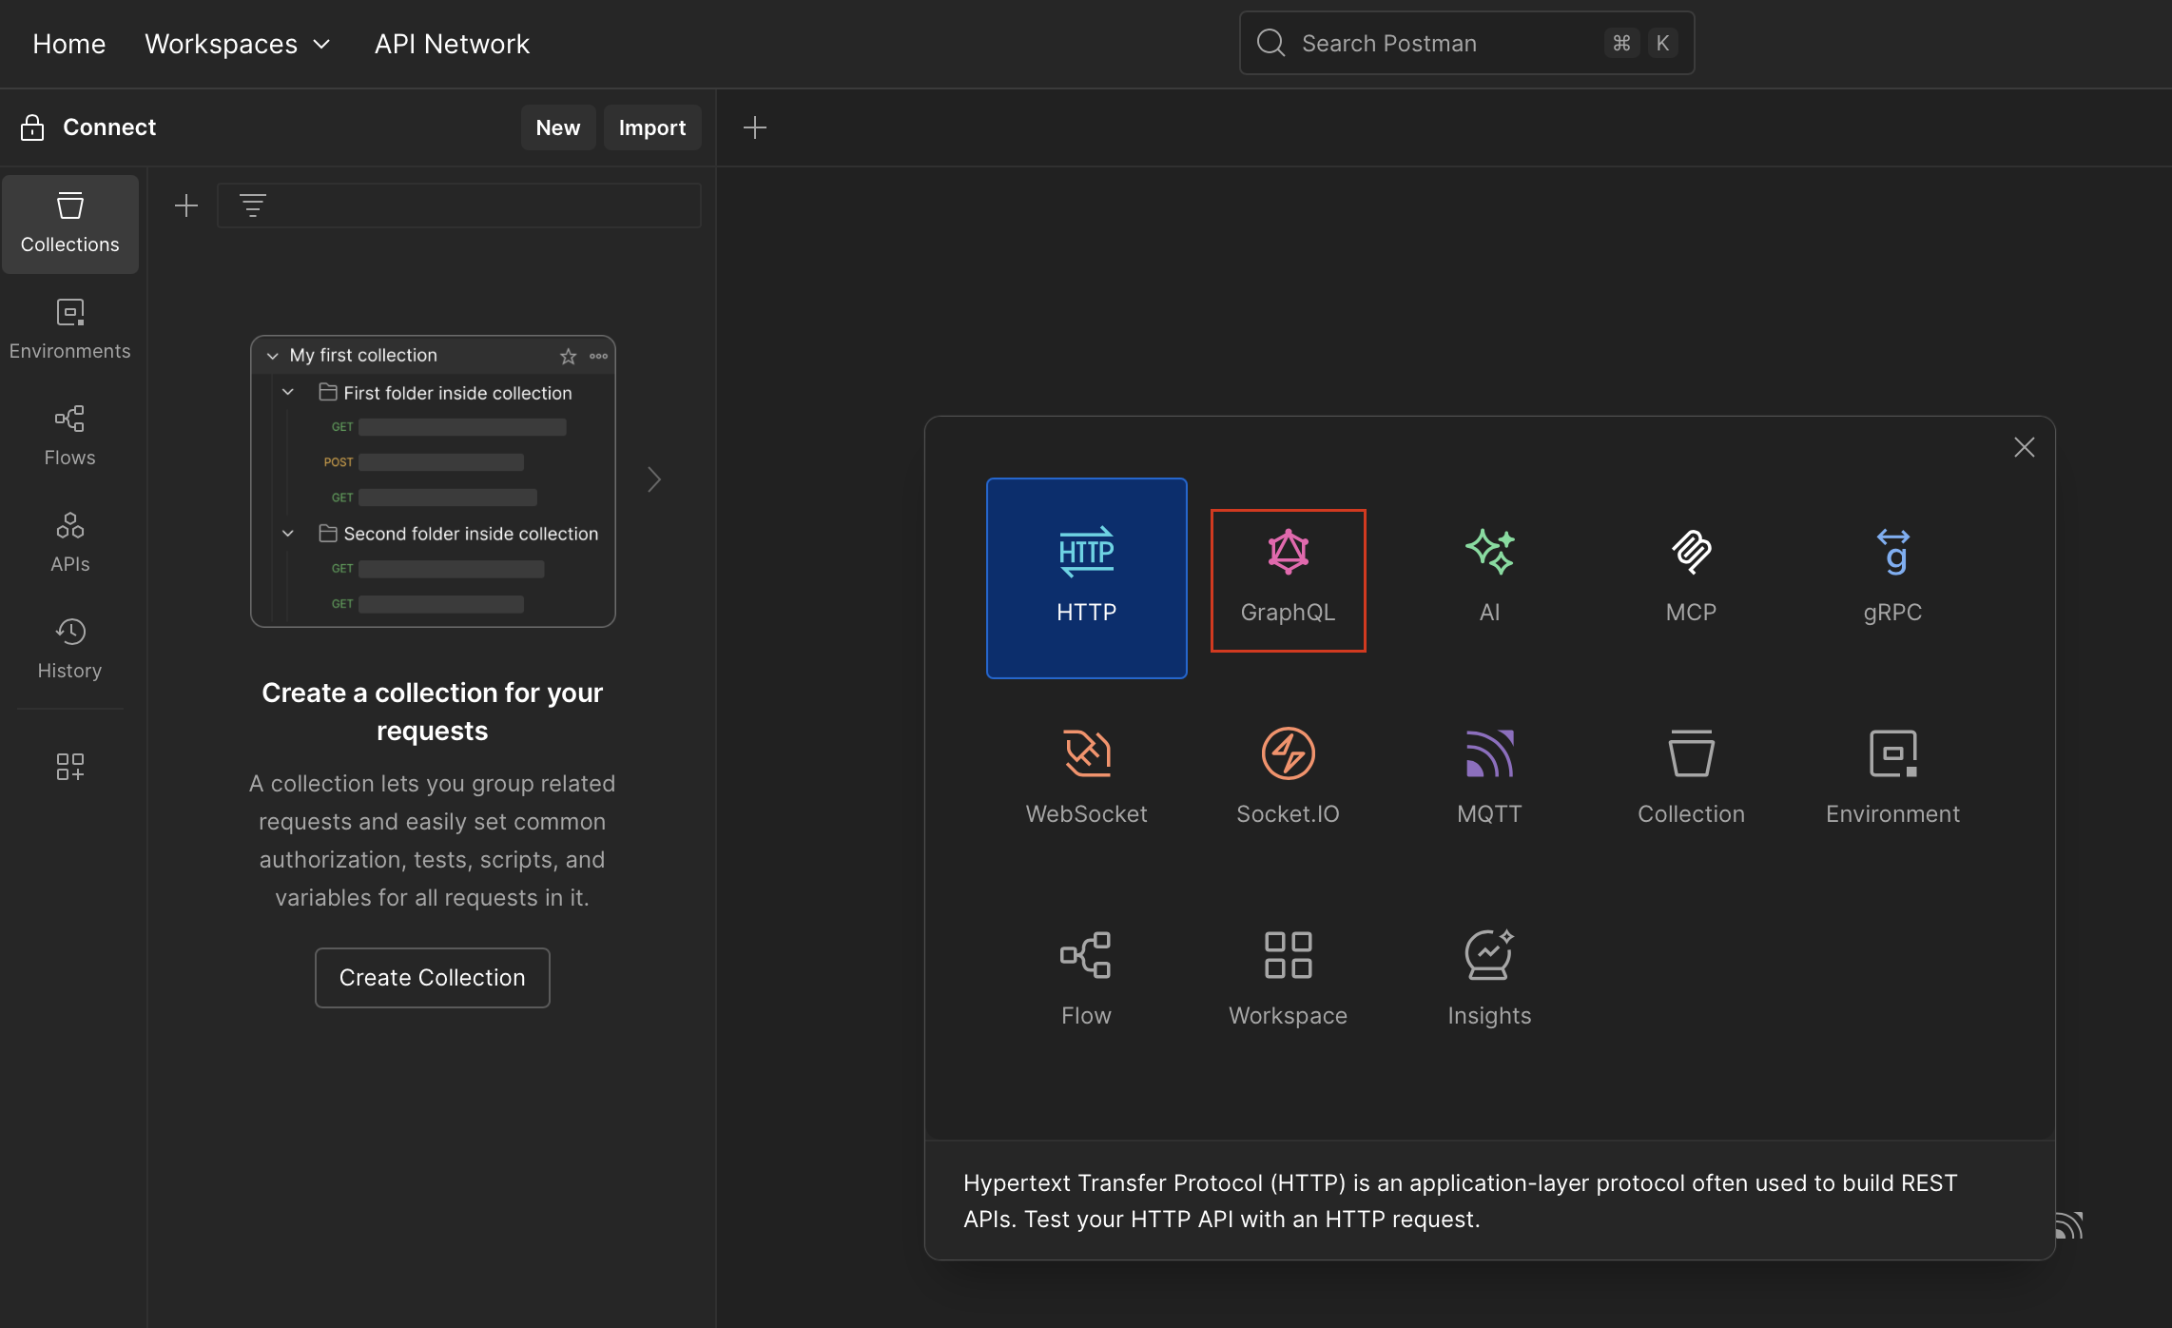Viewport: 2172px width, 1328px height.
Task: Go to next onboarding slide arrow
Action: click(654, 479)
